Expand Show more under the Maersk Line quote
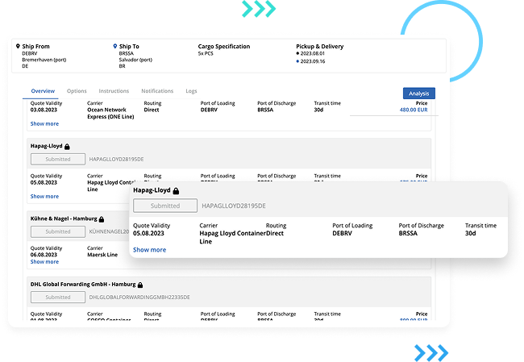 [x=44, y=262]
